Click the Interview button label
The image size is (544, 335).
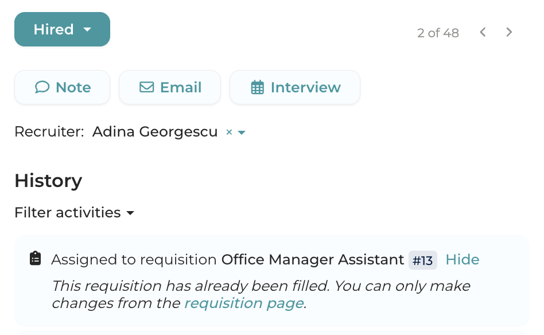[305, 87]
